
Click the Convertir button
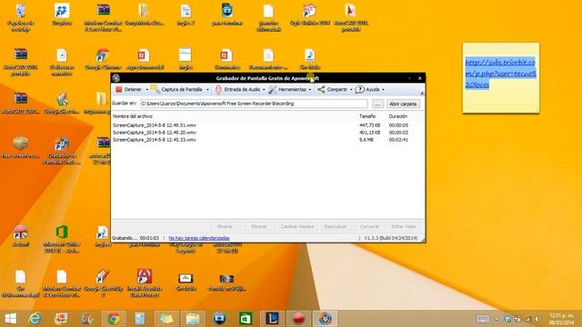coord(369,226)
